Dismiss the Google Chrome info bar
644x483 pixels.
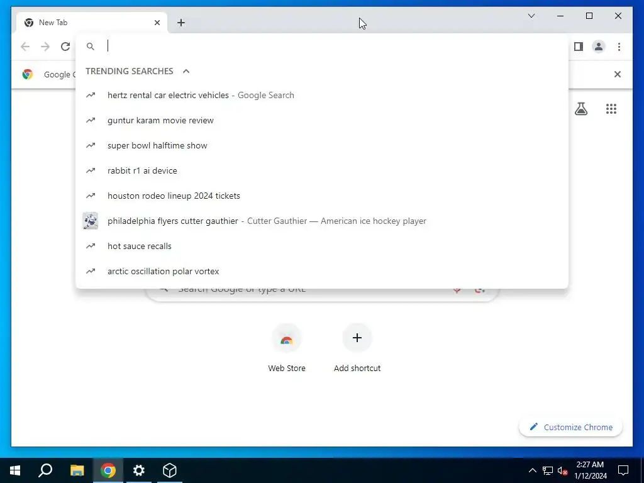(617, 74)
